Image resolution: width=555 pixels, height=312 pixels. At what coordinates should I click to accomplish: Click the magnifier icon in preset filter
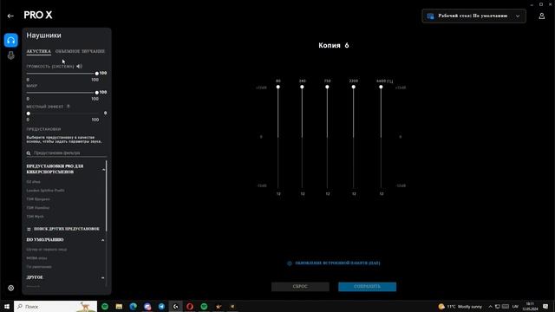(x=29, y=153)
